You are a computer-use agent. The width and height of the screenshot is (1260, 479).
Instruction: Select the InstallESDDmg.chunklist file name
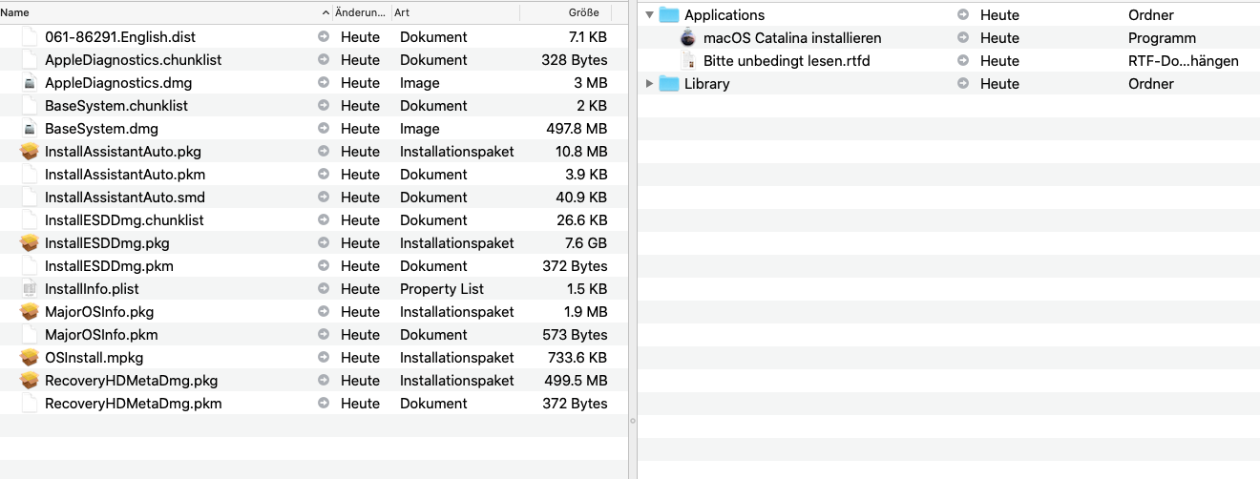pos(124,220)
